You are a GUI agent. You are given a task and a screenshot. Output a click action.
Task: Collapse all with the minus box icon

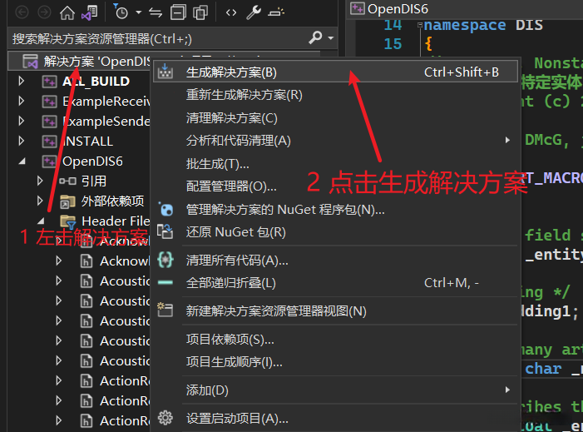click(178, 12)
